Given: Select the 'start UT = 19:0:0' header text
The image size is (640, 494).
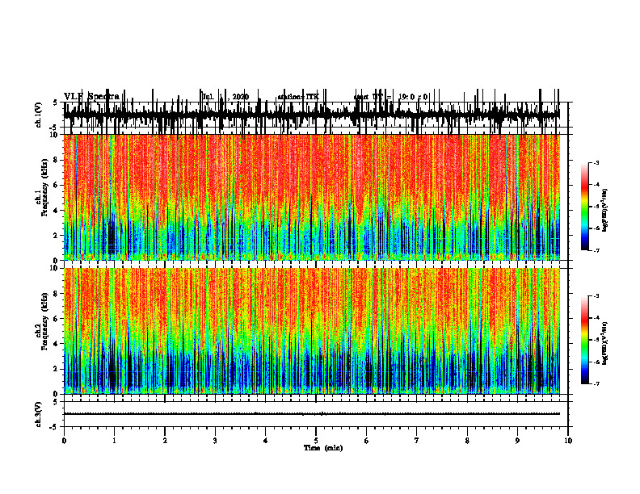Looking at the screenshot, I should (x=390, y=97).
